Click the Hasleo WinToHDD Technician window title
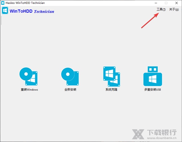182x142 pixels. (x=25, y=3)
